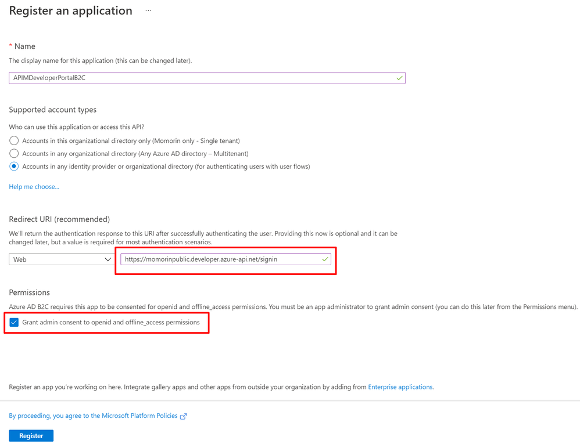Click the Grant admin consent label text

click(110, 322)
